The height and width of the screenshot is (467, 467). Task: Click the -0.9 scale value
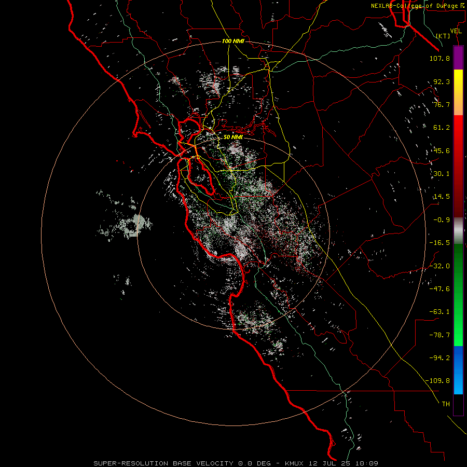point(442,220)
